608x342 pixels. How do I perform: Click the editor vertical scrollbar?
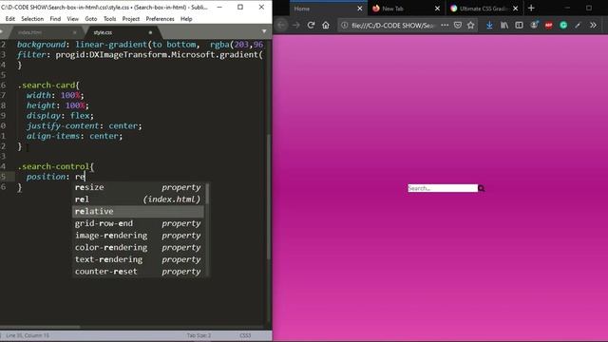pyautogui.click(x=269, y=196)
